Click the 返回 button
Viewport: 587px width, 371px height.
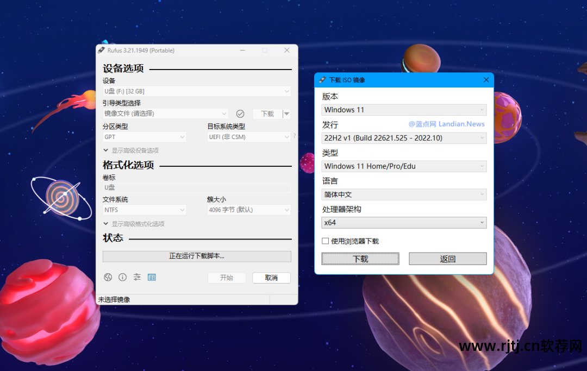click(448, 259)
